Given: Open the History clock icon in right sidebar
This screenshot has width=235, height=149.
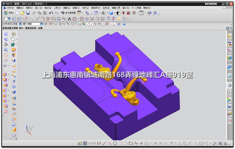Looking at the screenshot, I should point(229,85).
